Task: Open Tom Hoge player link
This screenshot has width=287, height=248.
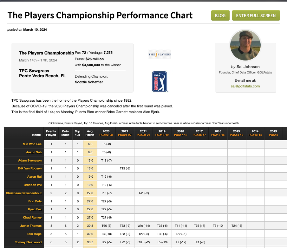Action: (x=34, y=234)
